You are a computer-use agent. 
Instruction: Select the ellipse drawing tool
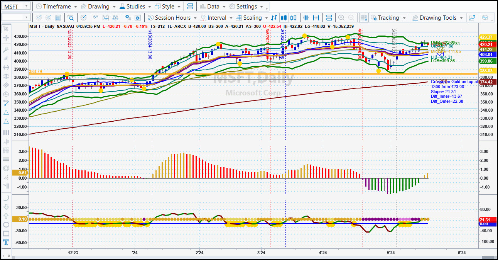(x=6, y=224)
